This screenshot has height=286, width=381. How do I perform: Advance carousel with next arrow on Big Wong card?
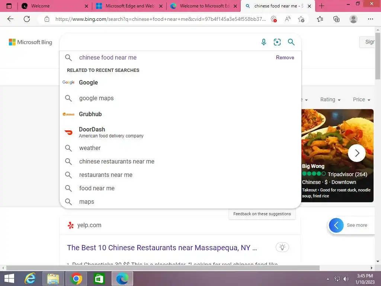[x=357, y=153]
